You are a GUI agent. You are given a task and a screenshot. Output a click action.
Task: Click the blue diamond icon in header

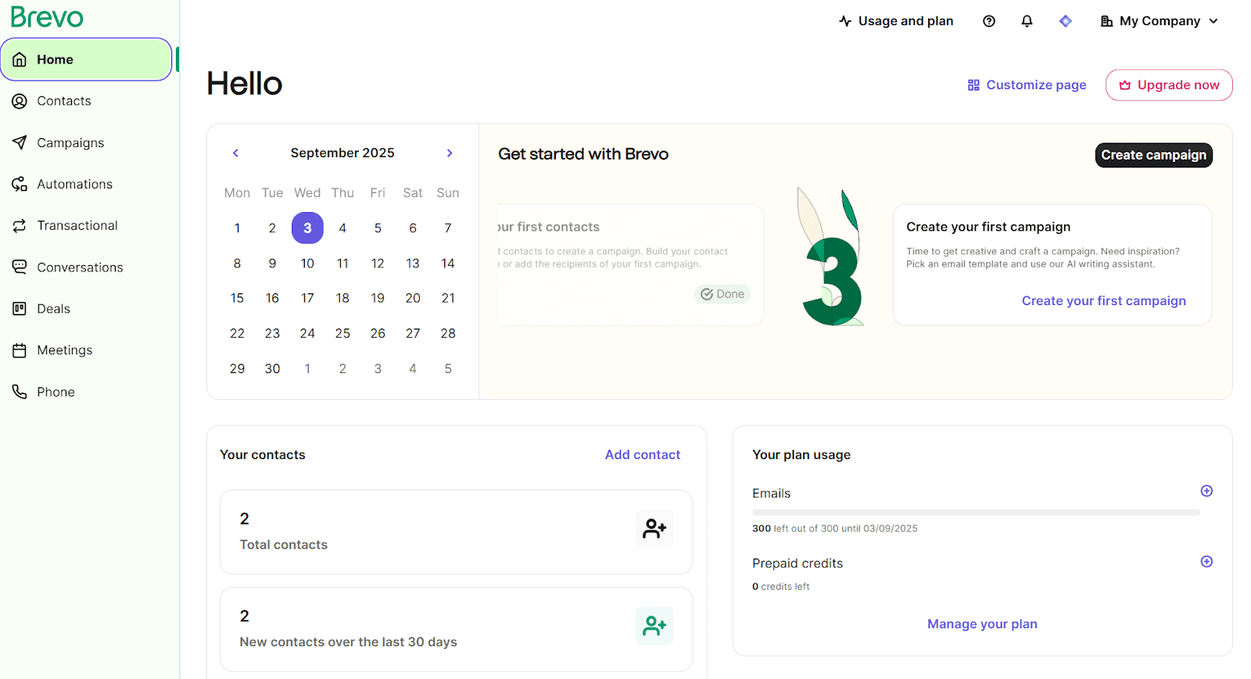tap(1065, 21)
